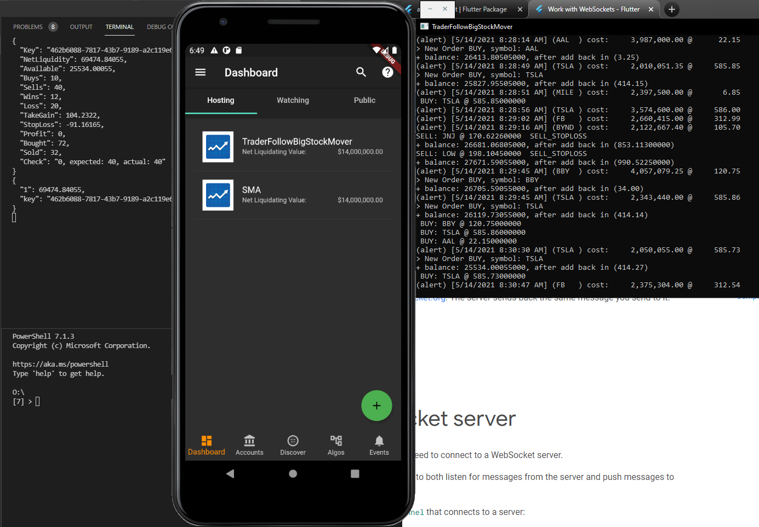759x527 pixels.
Task: Tap the Android back triangle button
Action: (x=230, y=473)
